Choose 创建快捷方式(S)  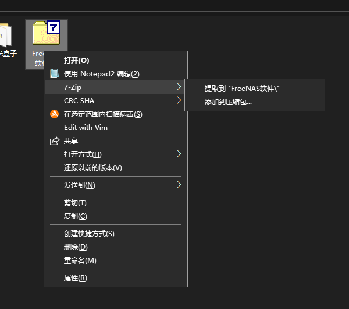[89, 234]
